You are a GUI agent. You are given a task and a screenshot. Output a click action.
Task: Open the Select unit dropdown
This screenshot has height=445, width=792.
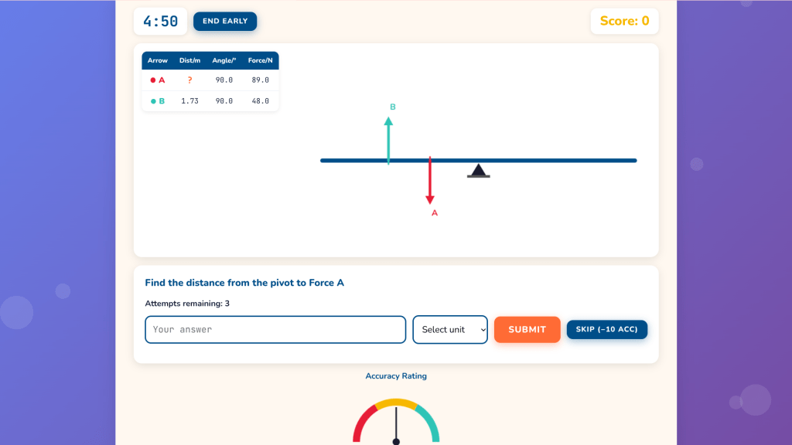point(450,329)
